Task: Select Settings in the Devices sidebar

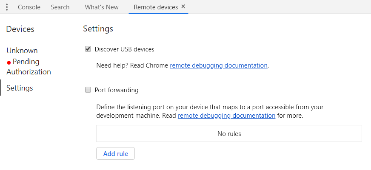Action: pyautogui.click(x=20, y=88)
